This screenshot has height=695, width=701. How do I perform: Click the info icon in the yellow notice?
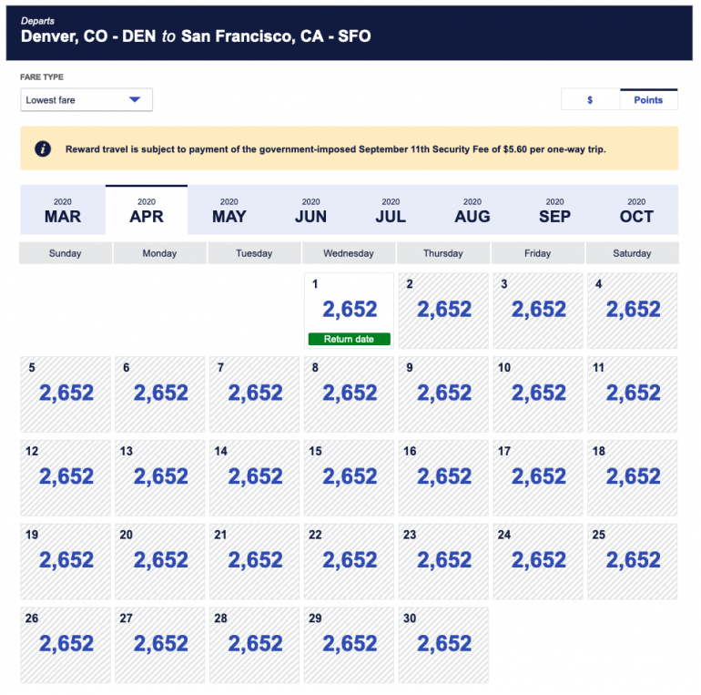(43, 148)
